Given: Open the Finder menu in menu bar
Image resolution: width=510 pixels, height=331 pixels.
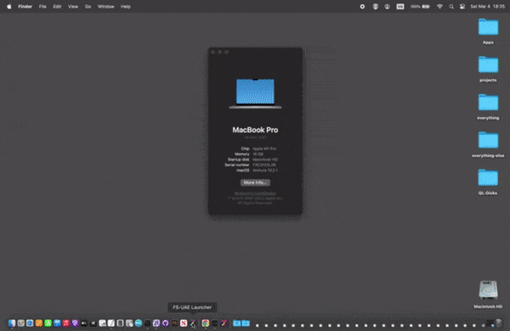Looking at the screenshot, I should pyautogui.click(x=25, y=7).
